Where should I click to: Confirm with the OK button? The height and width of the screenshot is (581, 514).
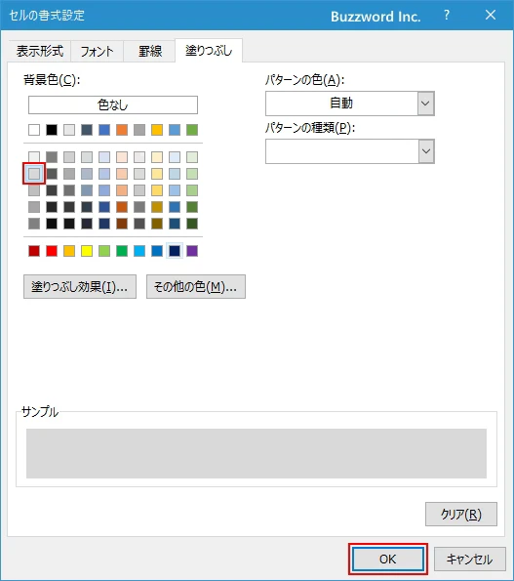388,559
